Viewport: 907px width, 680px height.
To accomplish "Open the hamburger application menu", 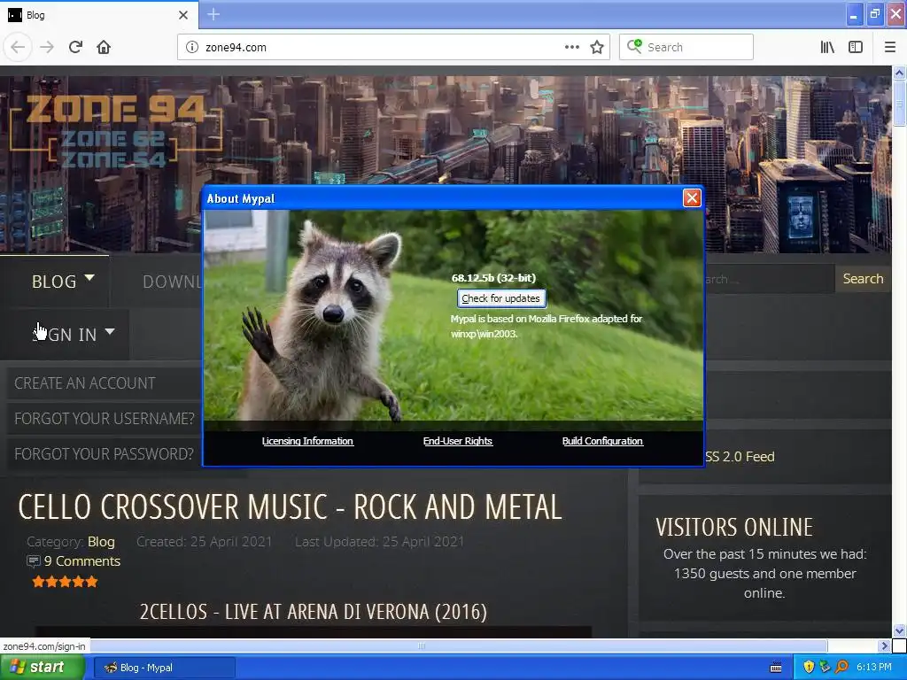I will (889, 48).
